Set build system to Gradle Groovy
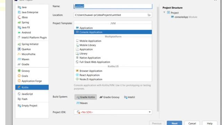The height and width of the screenshot is (125, 222). coord(110,97)
